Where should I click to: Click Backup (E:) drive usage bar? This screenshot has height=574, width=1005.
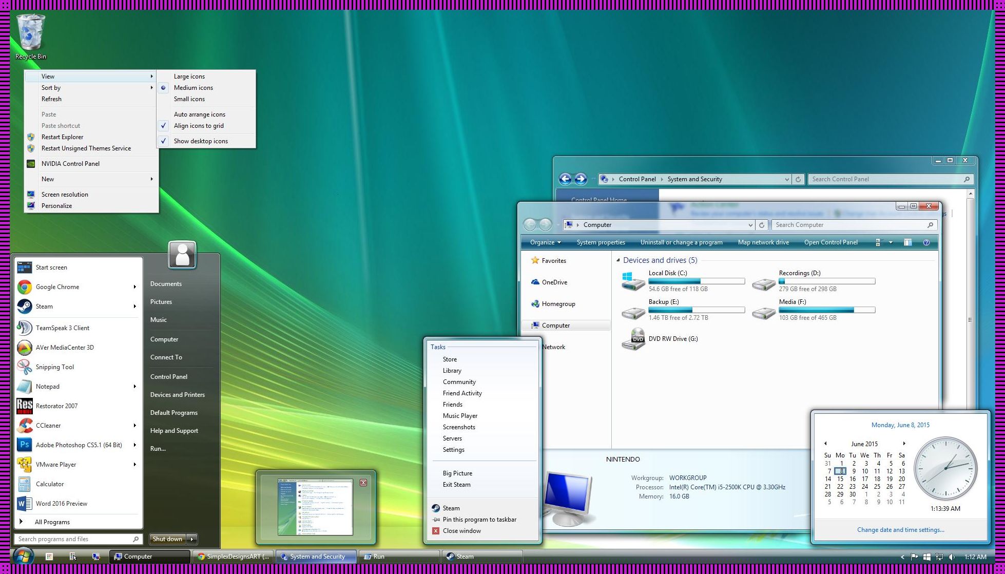(x=697, y=310)
